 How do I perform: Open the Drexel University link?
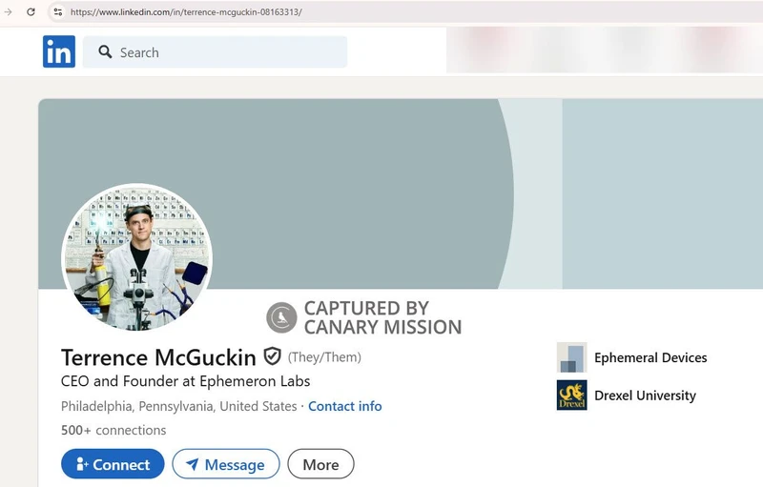(645, 396)
